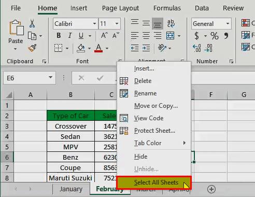Increase decimal places
Image resolution: width=255 pixels, height=197 pixels.
[197, 48]
